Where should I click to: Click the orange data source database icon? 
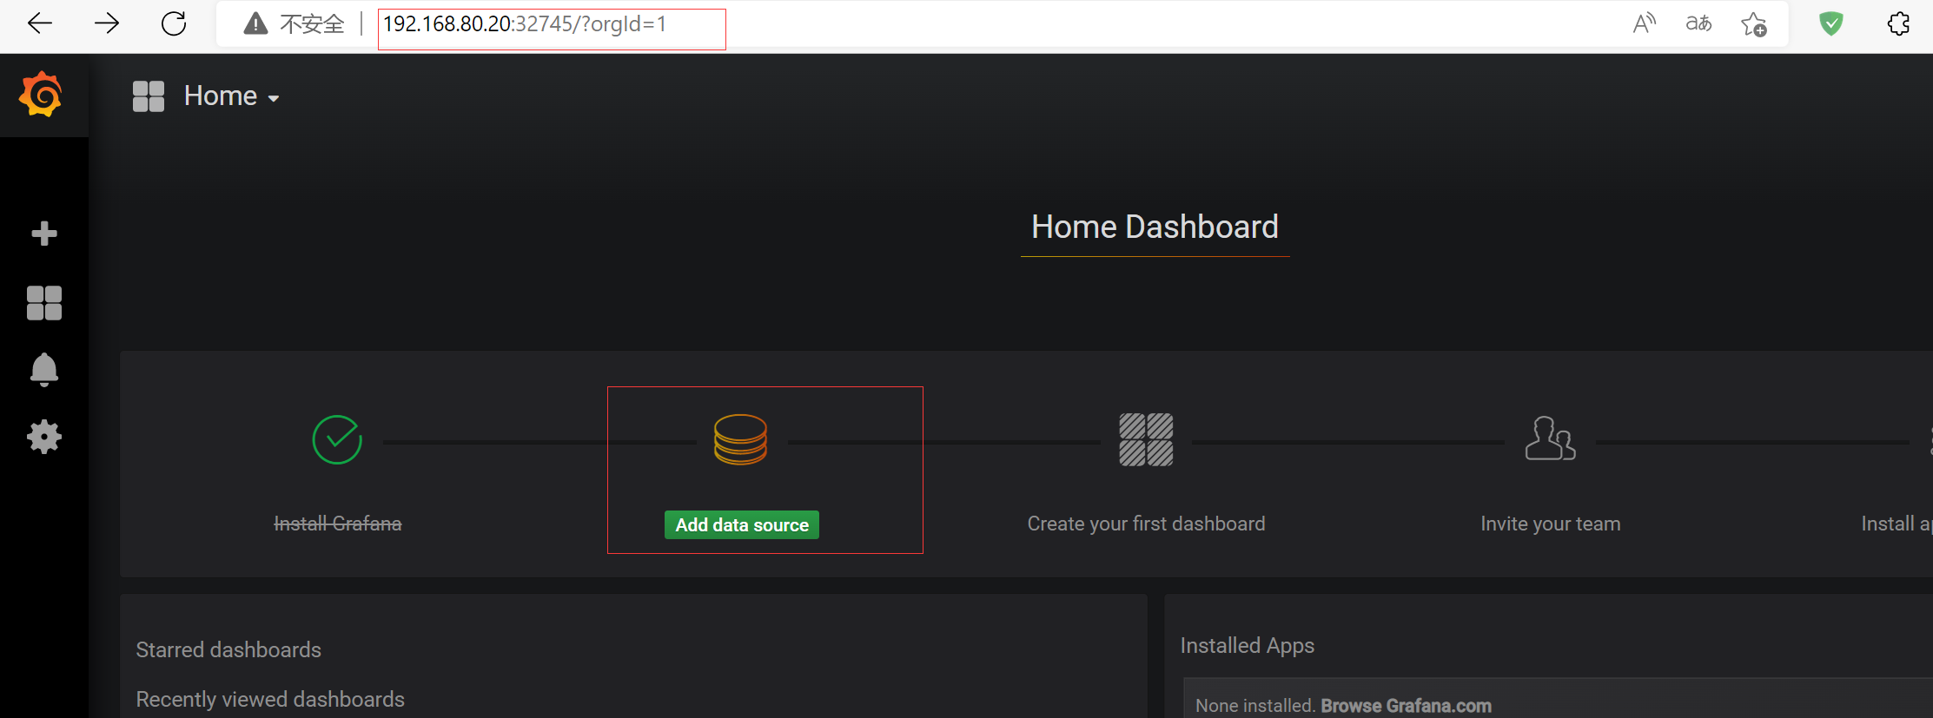(x=740, y=439)
